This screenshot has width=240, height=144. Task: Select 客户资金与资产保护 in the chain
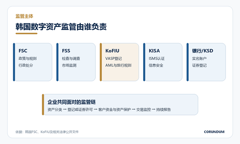[x=114, y=110]
